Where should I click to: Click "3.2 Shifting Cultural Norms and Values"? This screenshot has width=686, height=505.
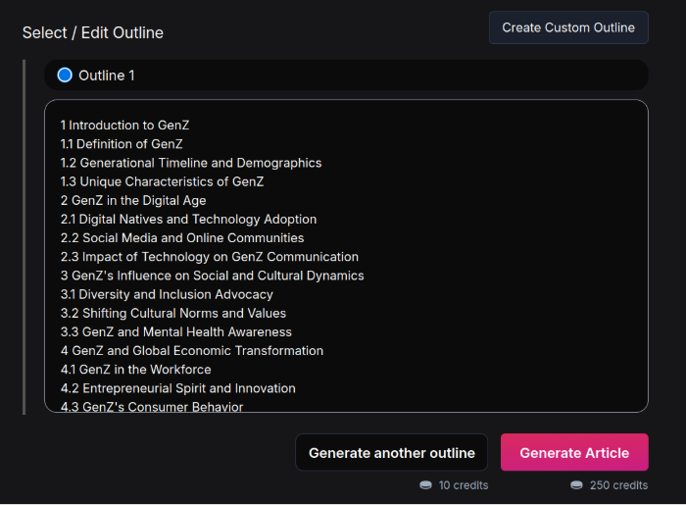click(173, 314)
